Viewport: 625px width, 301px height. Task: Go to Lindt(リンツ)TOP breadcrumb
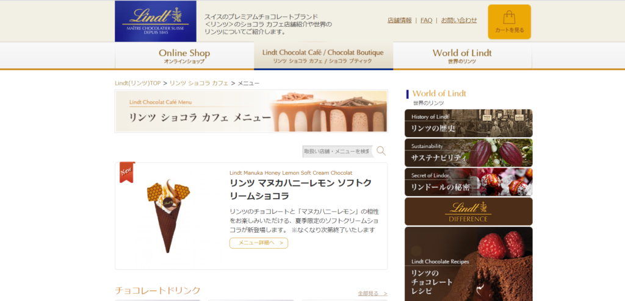pos(137,83)
